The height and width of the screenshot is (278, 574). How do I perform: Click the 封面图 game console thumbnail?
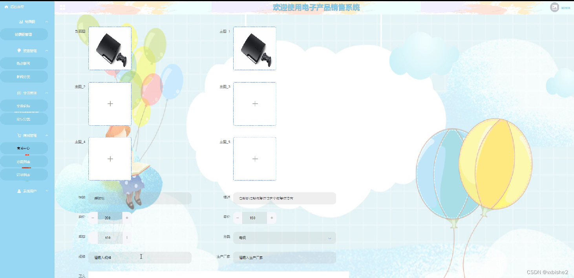(x=110, y=49)
